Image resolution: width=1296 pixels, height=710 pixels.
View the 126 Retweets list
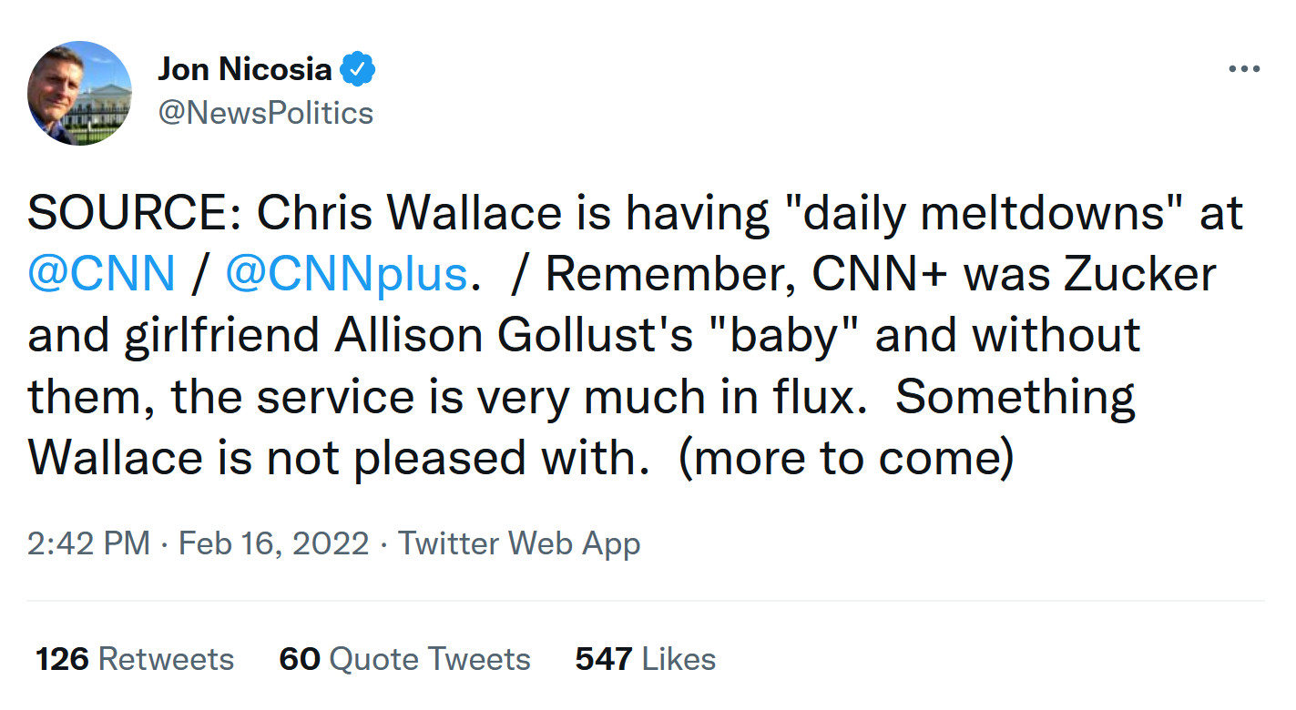point(135,659)
